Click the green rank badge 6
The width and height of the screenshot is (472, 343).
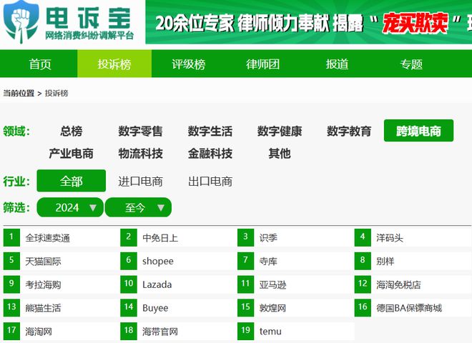129,261
